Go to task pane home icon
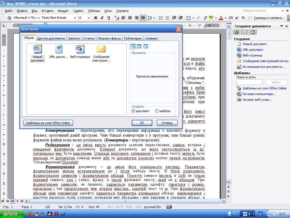Viewport: 290px width, 218px height. 253,32
